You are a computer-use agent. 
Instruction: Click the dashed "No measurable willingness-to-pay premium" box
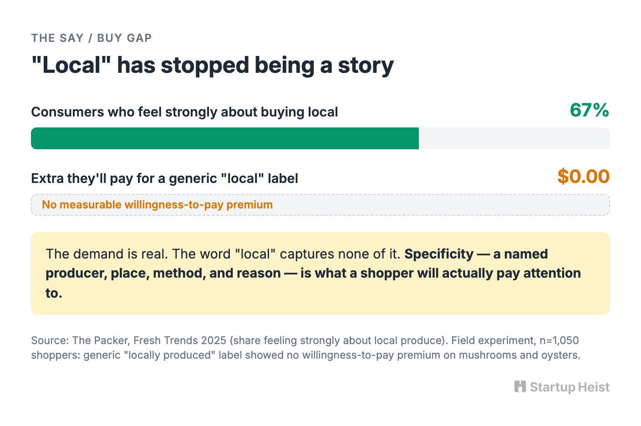pyautogui.click(x=320, y=205)
